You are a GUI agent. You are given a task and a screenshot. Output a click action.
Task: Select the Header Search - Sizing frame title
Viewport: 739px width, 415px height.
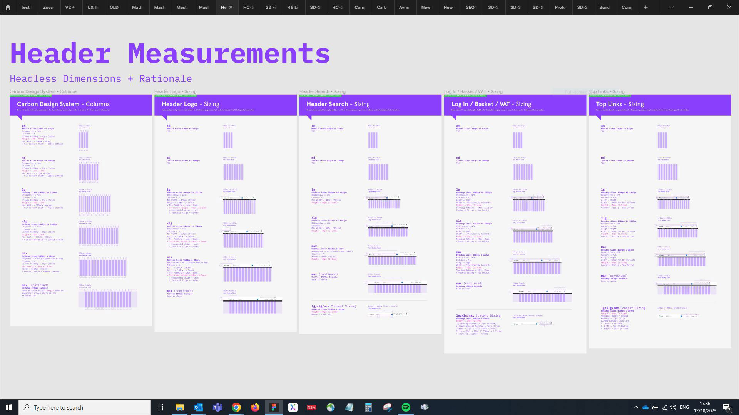(322, 91)
